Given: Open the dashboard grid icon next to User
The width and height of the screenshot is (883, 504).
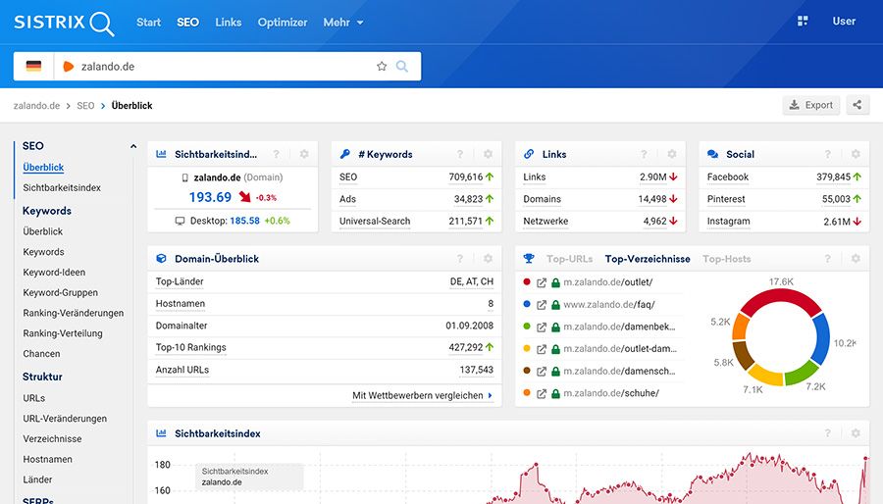Looking at the screenshot, I should coord(803,22).
